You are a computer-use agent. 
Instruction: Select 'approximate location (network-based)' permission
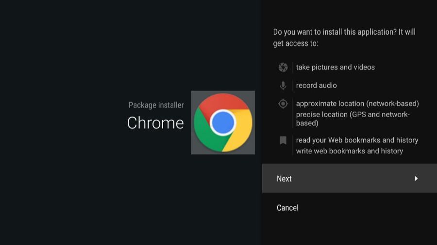pos(357,104)
